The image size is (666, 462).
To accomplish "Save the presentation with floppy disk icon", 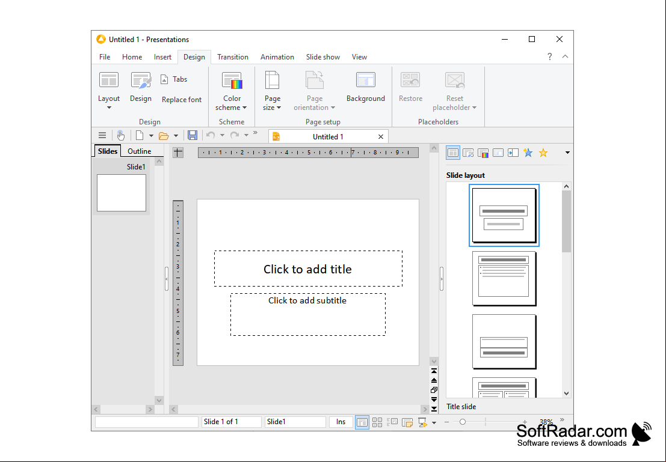I will click(x=193, y=136).
